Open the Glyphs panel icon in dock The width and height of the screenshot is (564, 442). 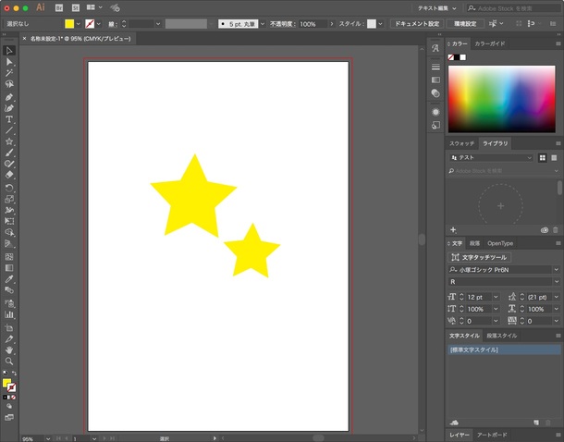pos(435,49)
